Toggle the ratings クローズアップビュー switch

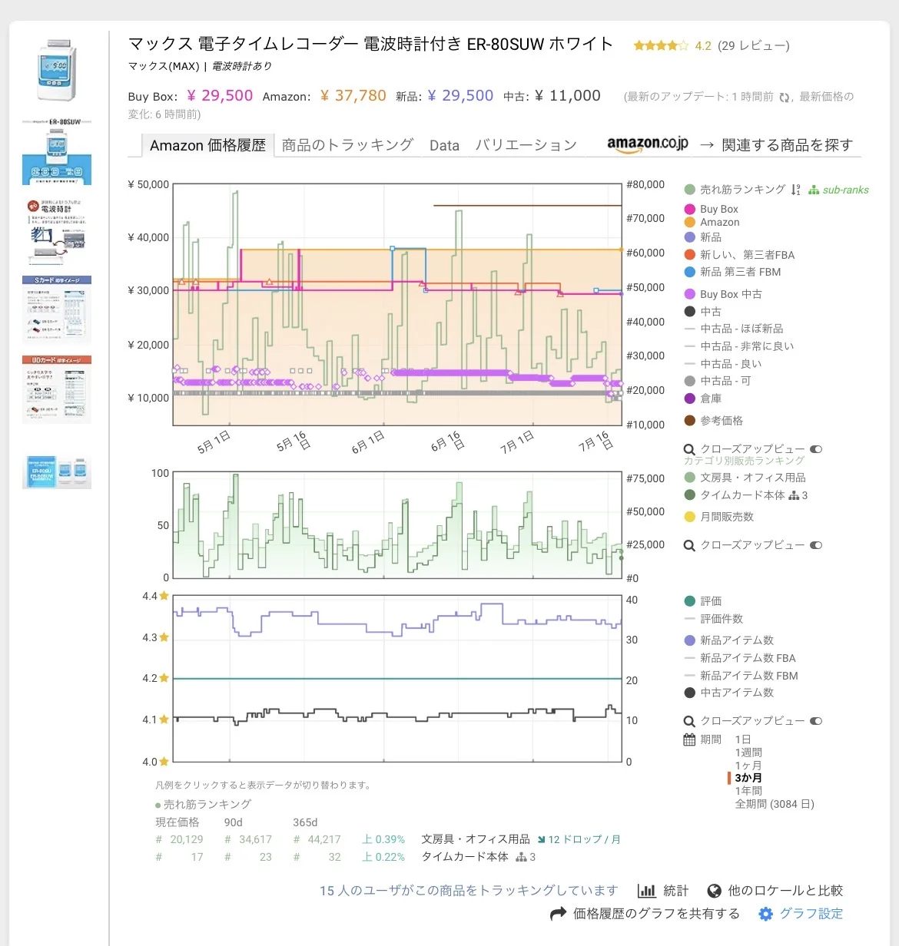pos(816,721)
